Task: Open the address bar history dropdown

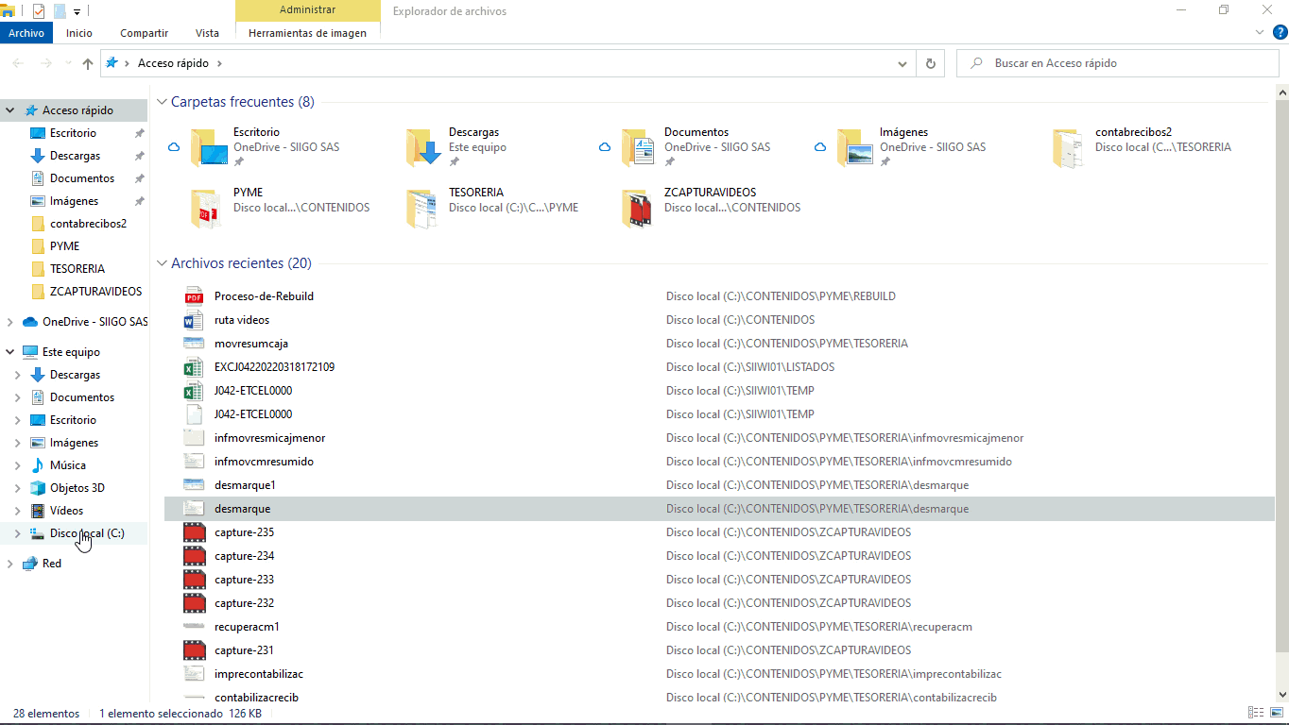Action: point(902,63)
